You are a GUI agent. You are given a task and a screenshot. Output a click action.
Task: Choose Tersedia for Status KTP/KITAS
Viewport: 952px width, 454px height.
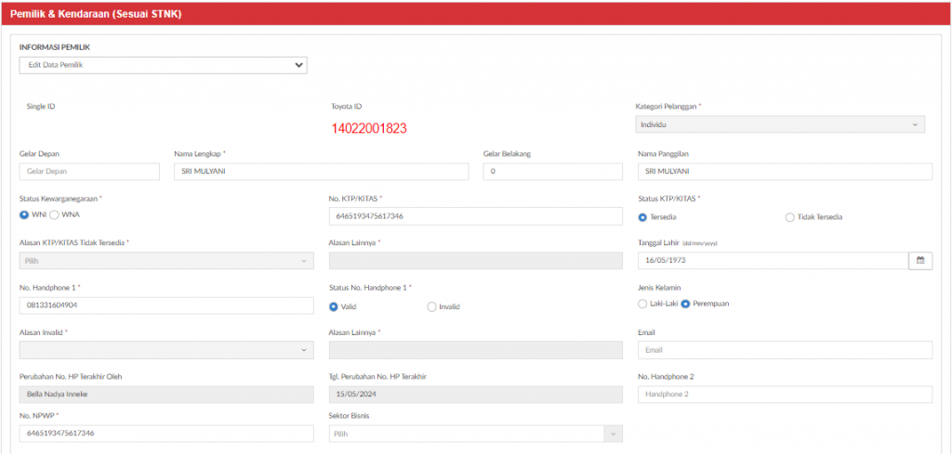(x=642, y=217)
